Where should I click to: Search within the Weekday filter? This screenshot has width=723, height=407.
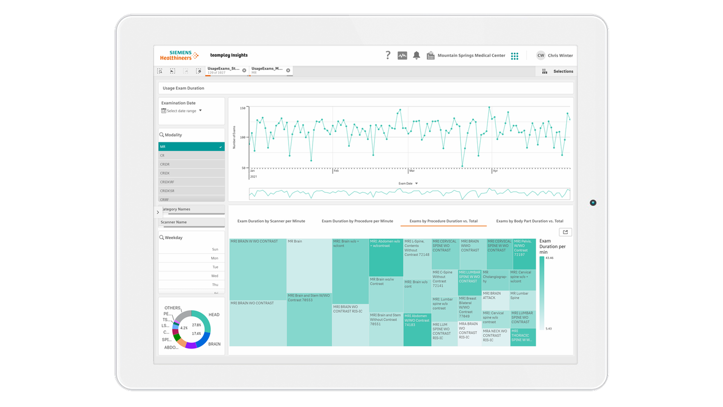point(162,238)
